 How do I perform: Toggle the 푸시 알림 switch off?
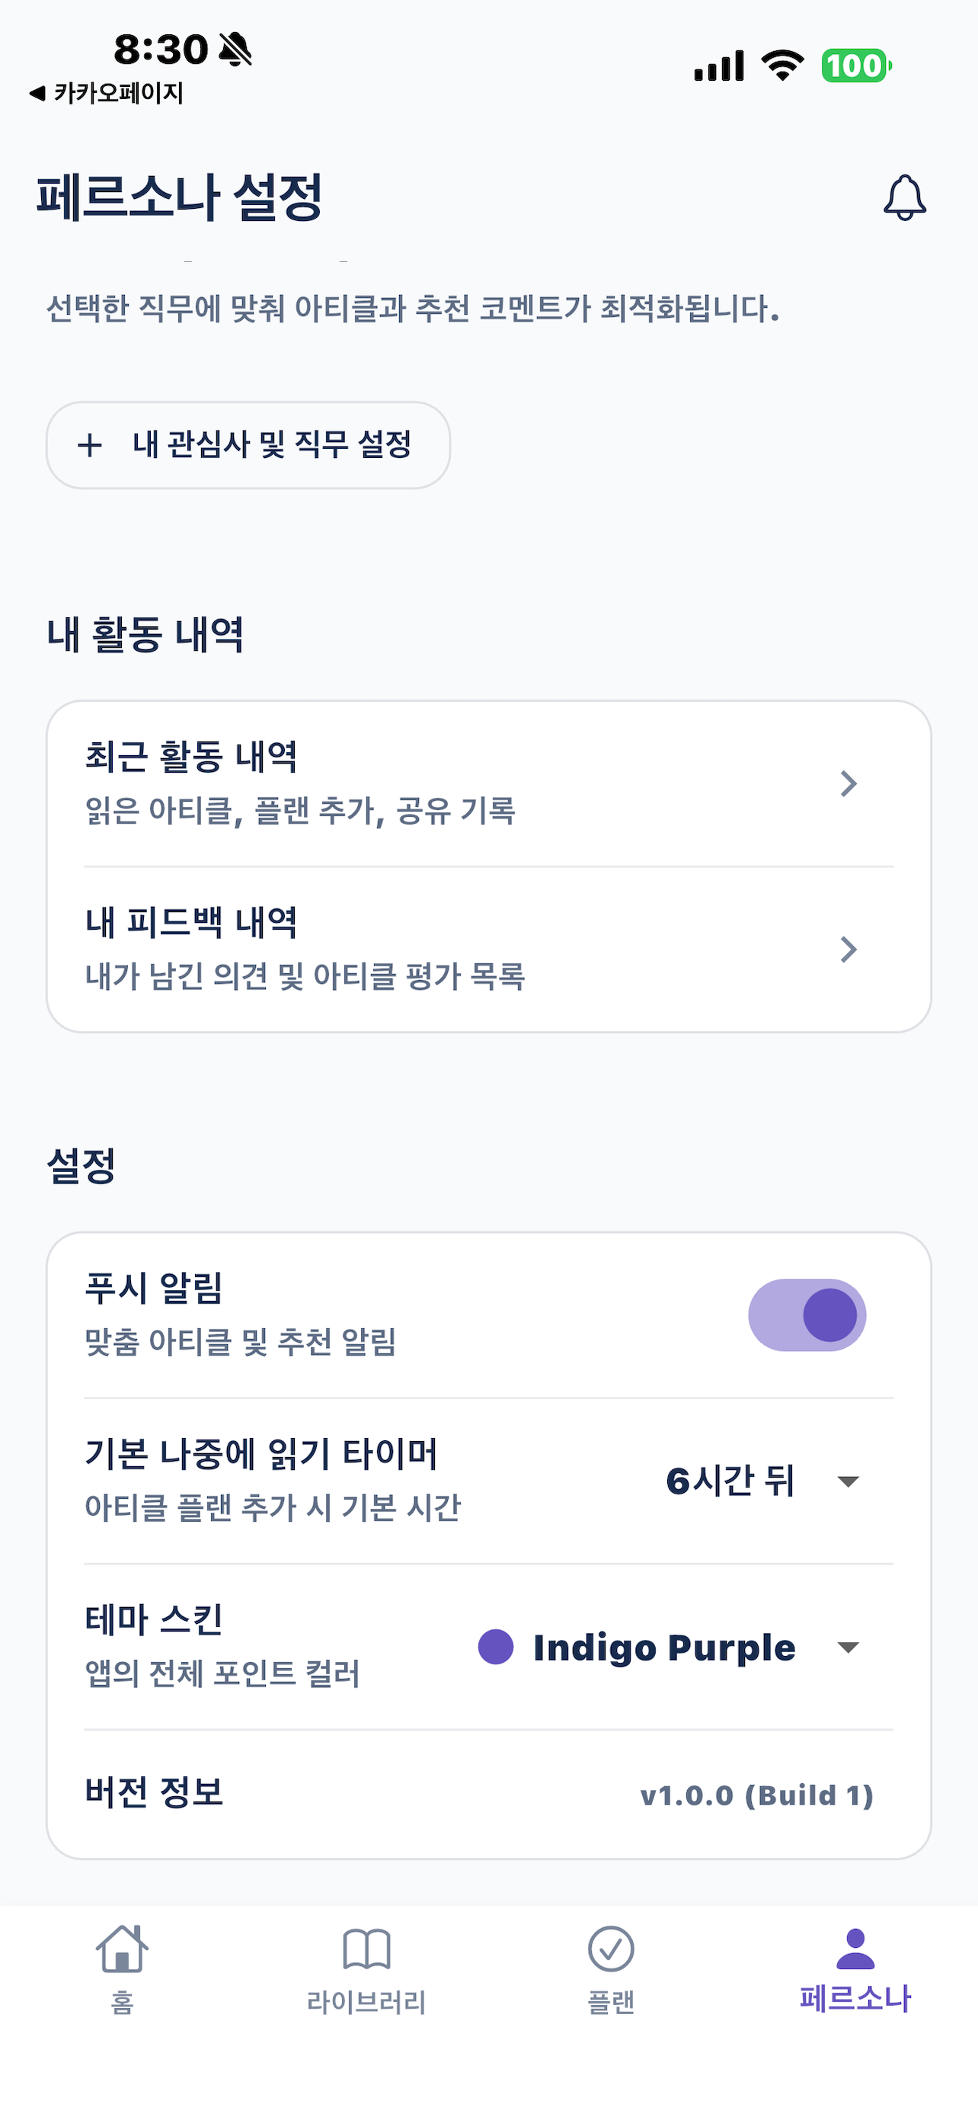807,1315
